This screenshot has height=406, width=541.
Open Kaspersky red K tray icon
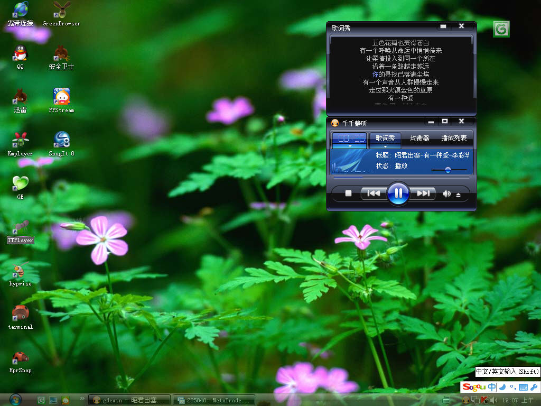pos(484,400)
